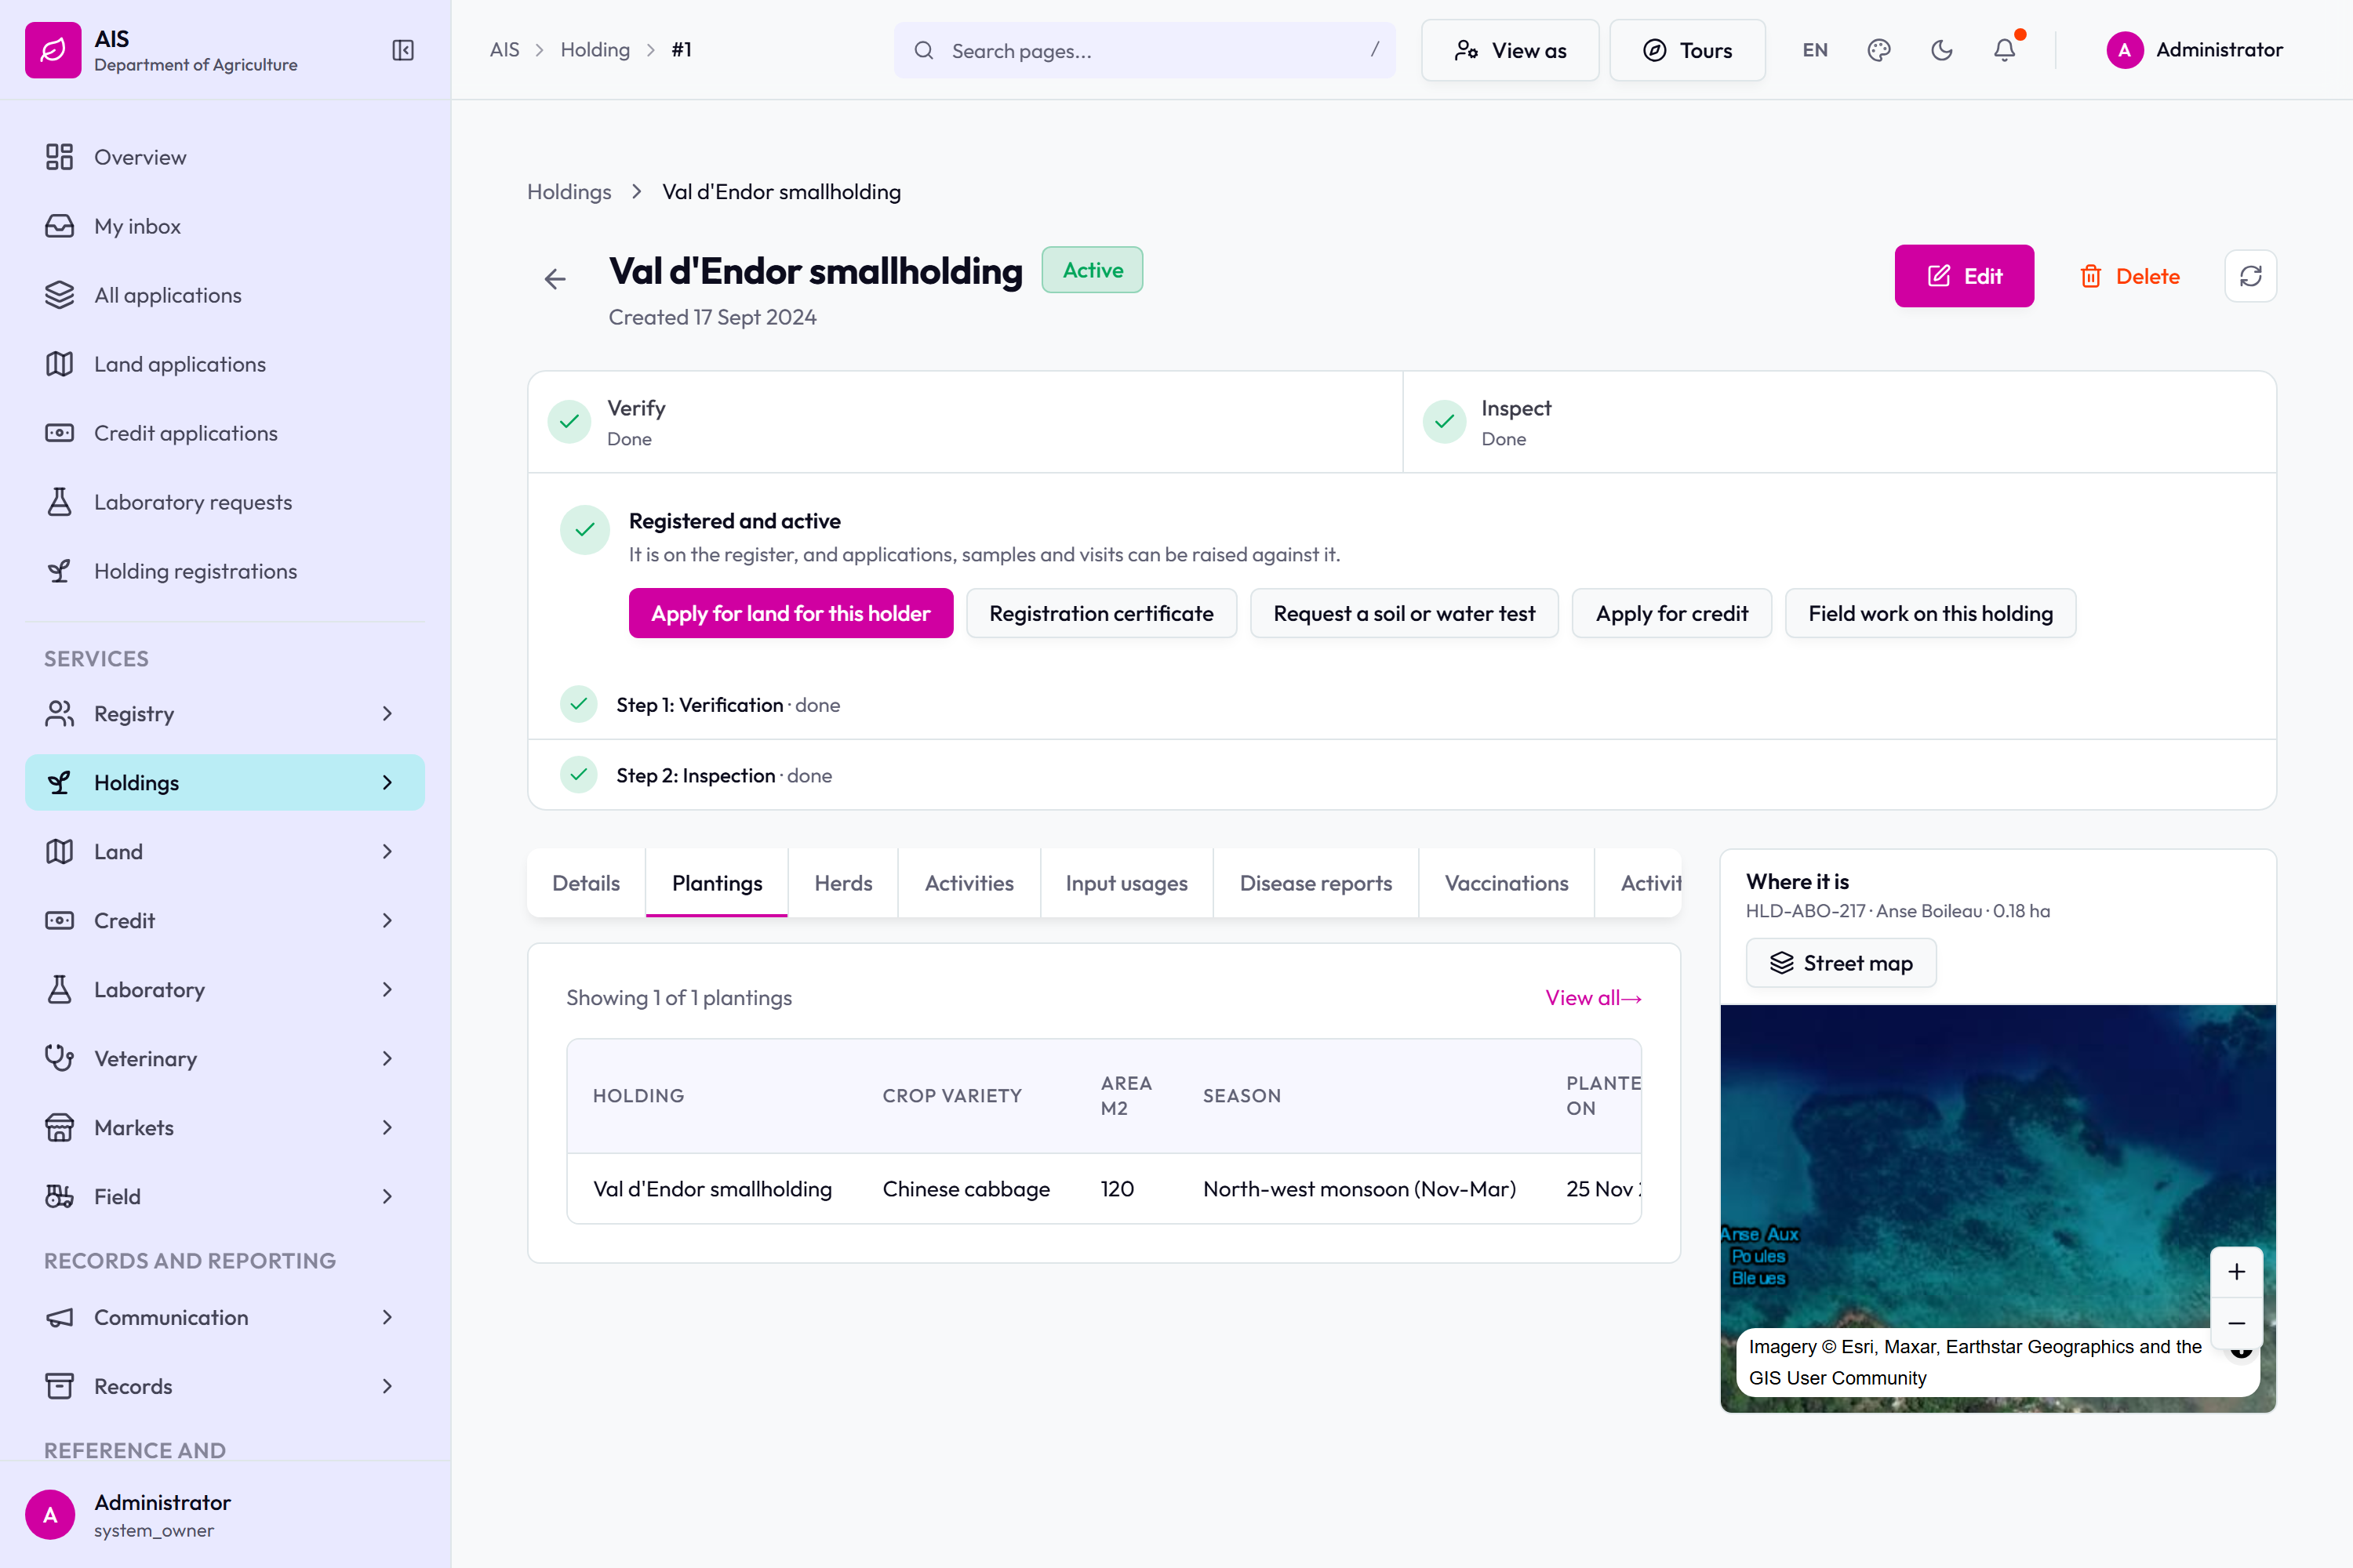
Task: Click the AIS leaf logo
Action: pyautogui.click(x=53, y=50)
